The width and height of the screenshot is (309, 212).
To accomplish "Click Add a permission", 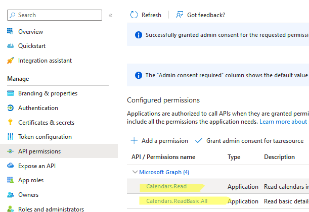I will click(x=165, y=141).
